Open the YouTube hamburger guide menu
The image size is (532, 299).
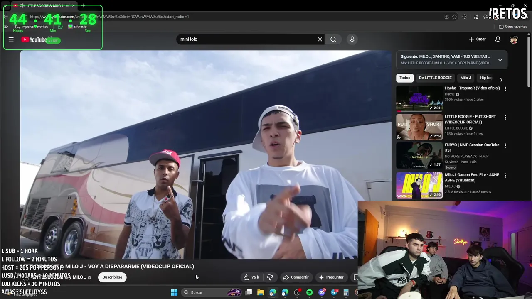pos(11,39)
